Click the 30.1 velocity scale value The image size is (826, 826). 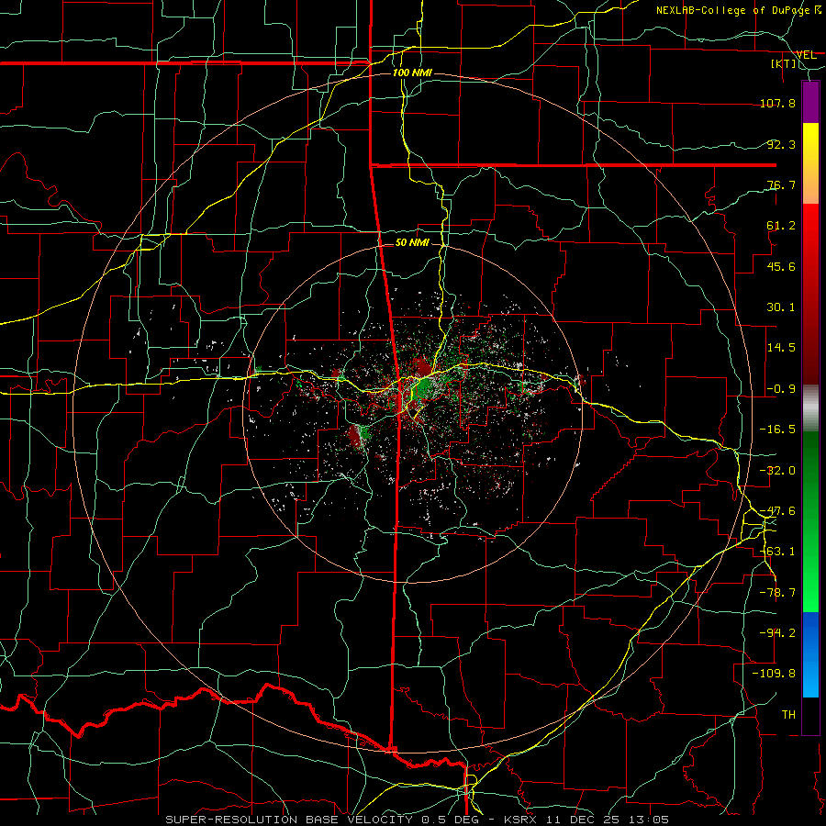pos(781,307)
